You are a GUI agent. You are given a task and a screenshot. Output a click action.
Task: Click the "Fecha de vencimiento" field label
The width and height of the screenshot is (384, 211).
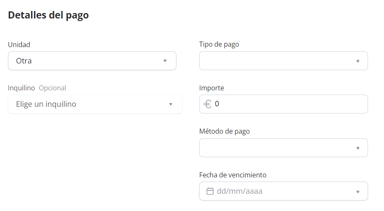pyautogui.click(x=233, y=175)
